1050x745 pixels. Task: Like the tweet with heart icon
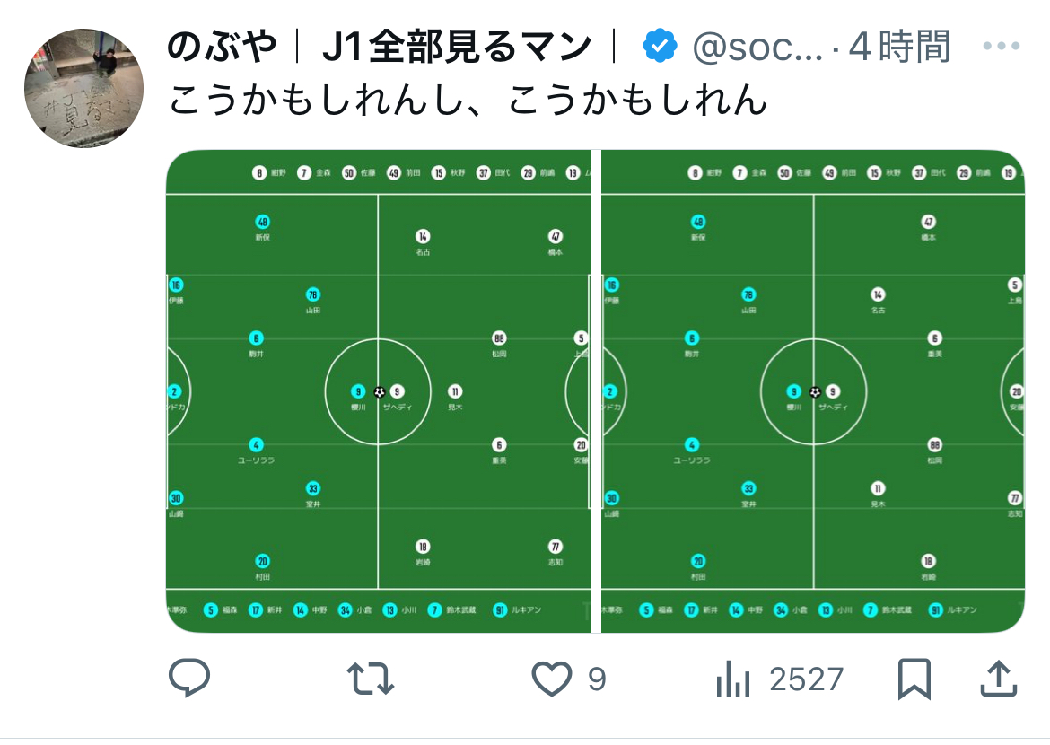(x=552, y=679)
